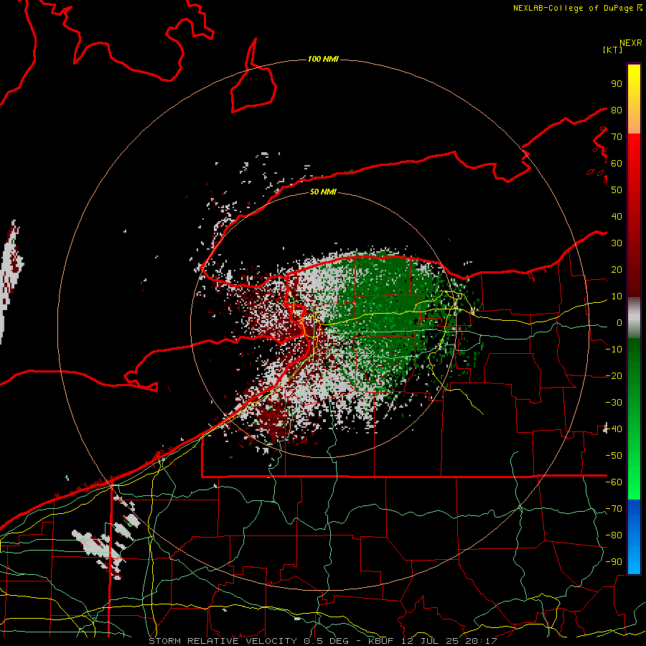Click the -30 value on velocity scale

pos(614,403)
